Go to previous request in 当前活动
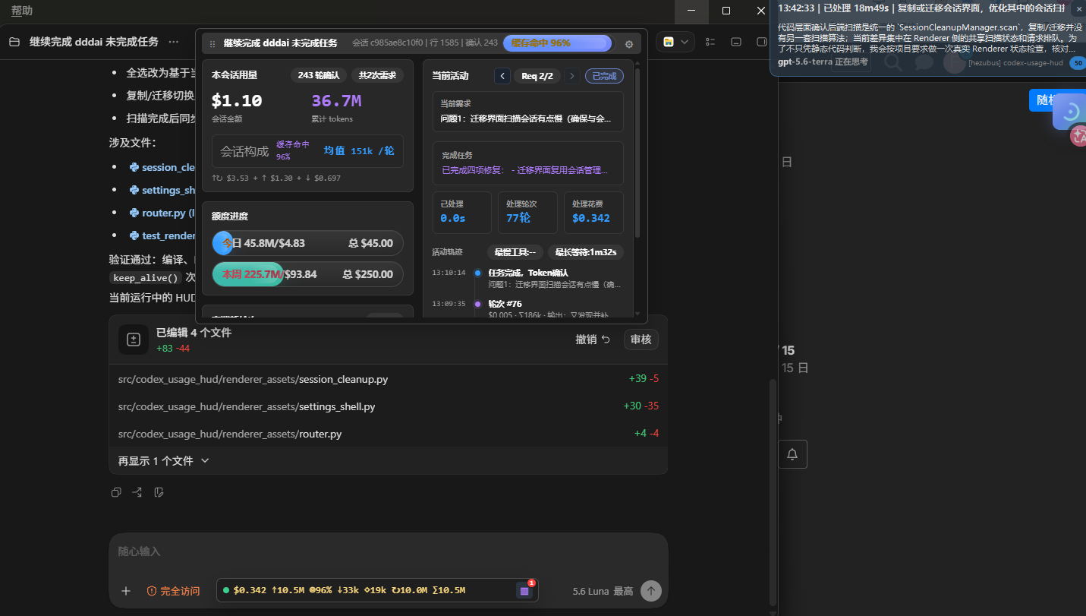This screenshot has height=616, width=1086. (x=502, y=76)
